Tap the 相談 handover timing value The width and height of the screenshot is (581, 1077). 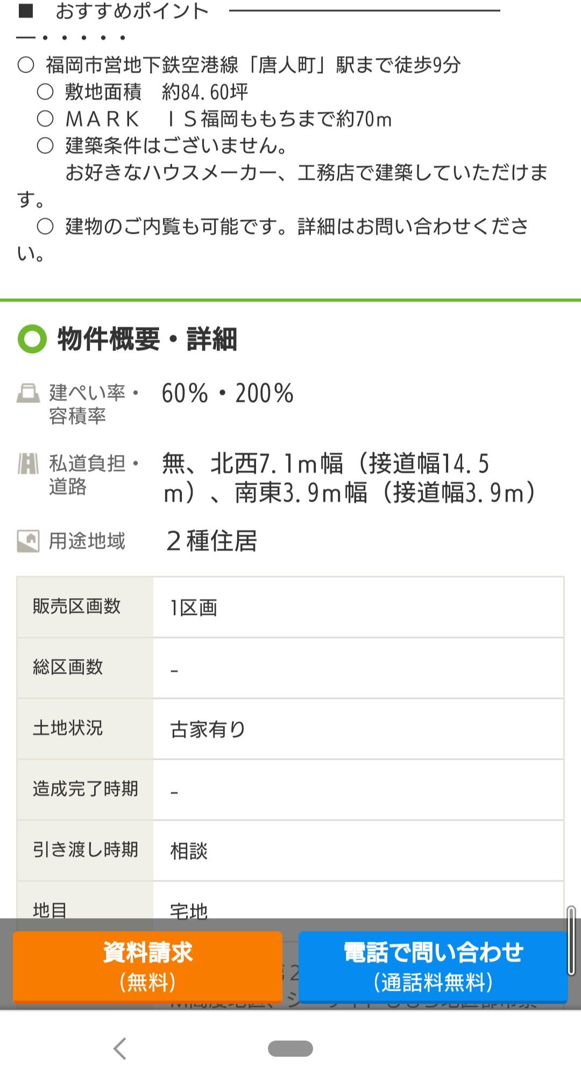189,851
